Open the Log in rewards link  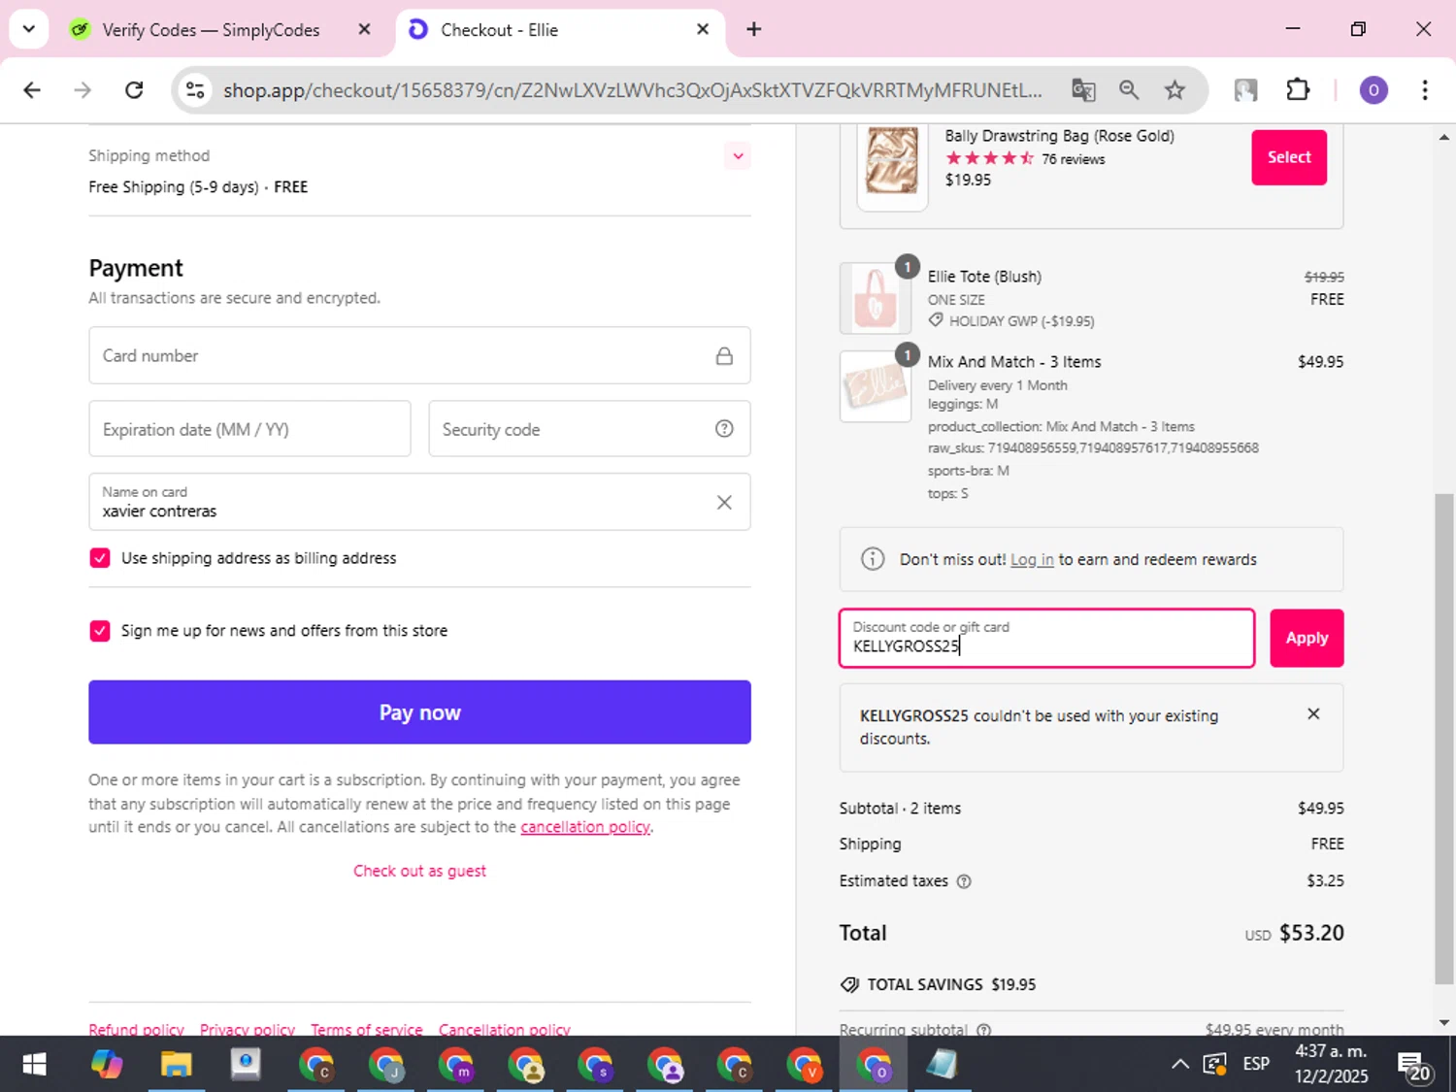(x=1032, y=560)
